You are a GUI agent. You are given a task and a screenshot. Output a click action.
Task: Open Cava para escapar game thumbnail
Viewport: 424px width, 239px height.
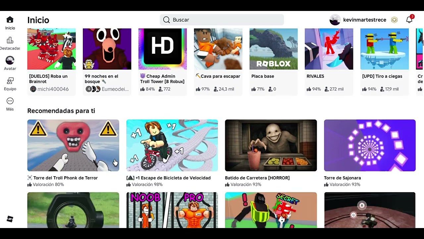click(x=218, y=49)
